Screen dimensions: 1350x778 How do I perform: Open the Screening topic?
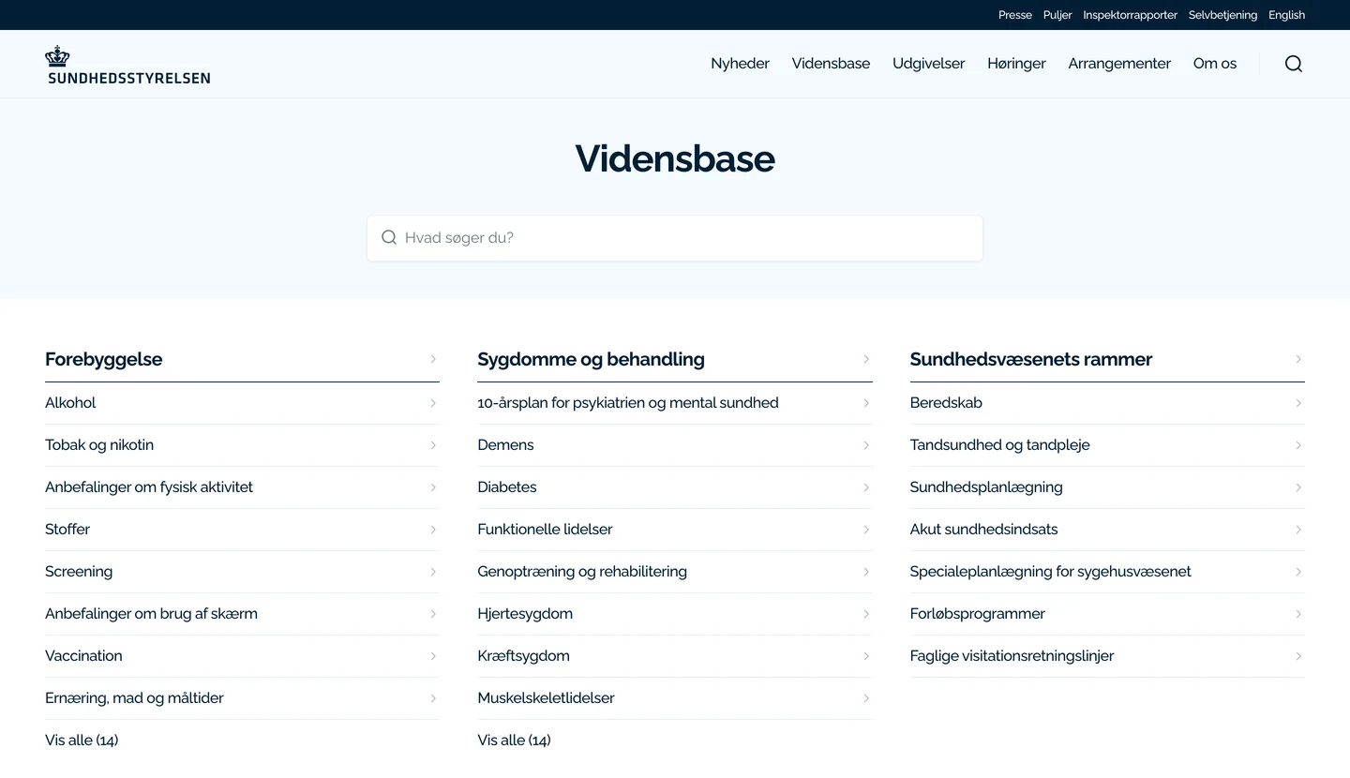tap(242, 572)
